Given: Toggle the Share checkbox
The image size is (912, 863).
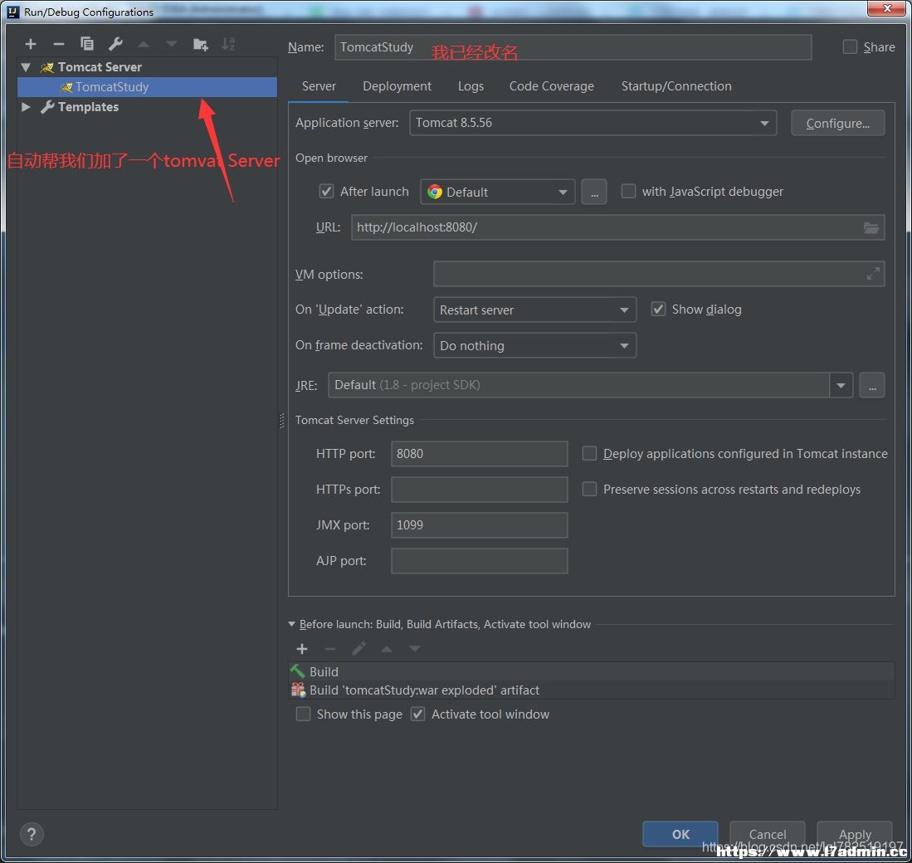Looking at the screenshot, I should point(850,47).
